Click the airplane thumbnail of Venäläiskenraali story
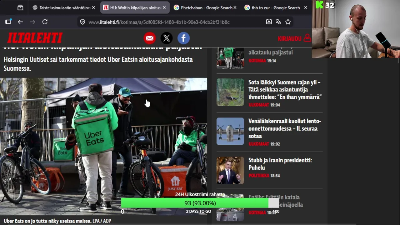The width and height of the screenshot is (400, 225). pos(230,131)
